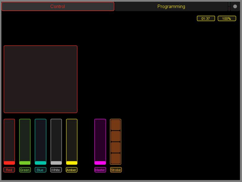
Task: Adjust the Blue fader
Action: point(40,142)
